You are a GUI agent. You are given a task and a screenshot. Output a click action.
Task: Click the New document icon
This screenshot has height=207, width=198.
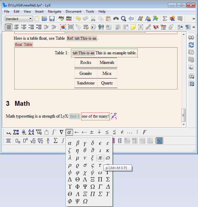[37, 19]
